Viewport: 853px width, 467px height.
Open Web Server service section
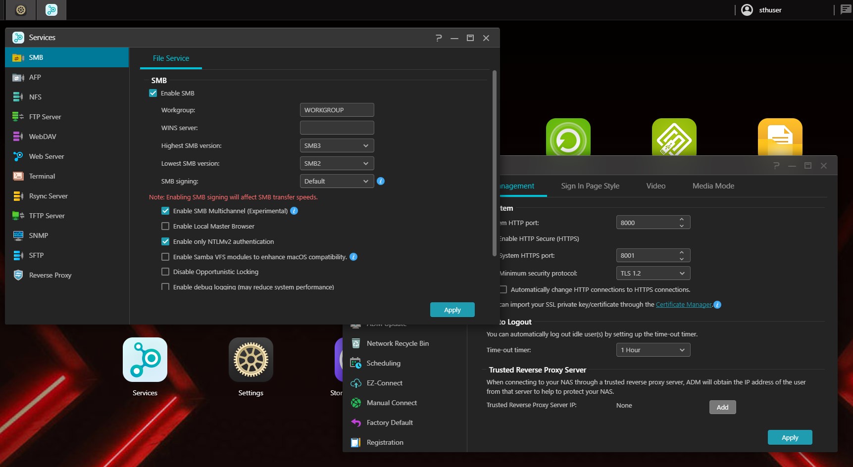(x=47, y=156)
